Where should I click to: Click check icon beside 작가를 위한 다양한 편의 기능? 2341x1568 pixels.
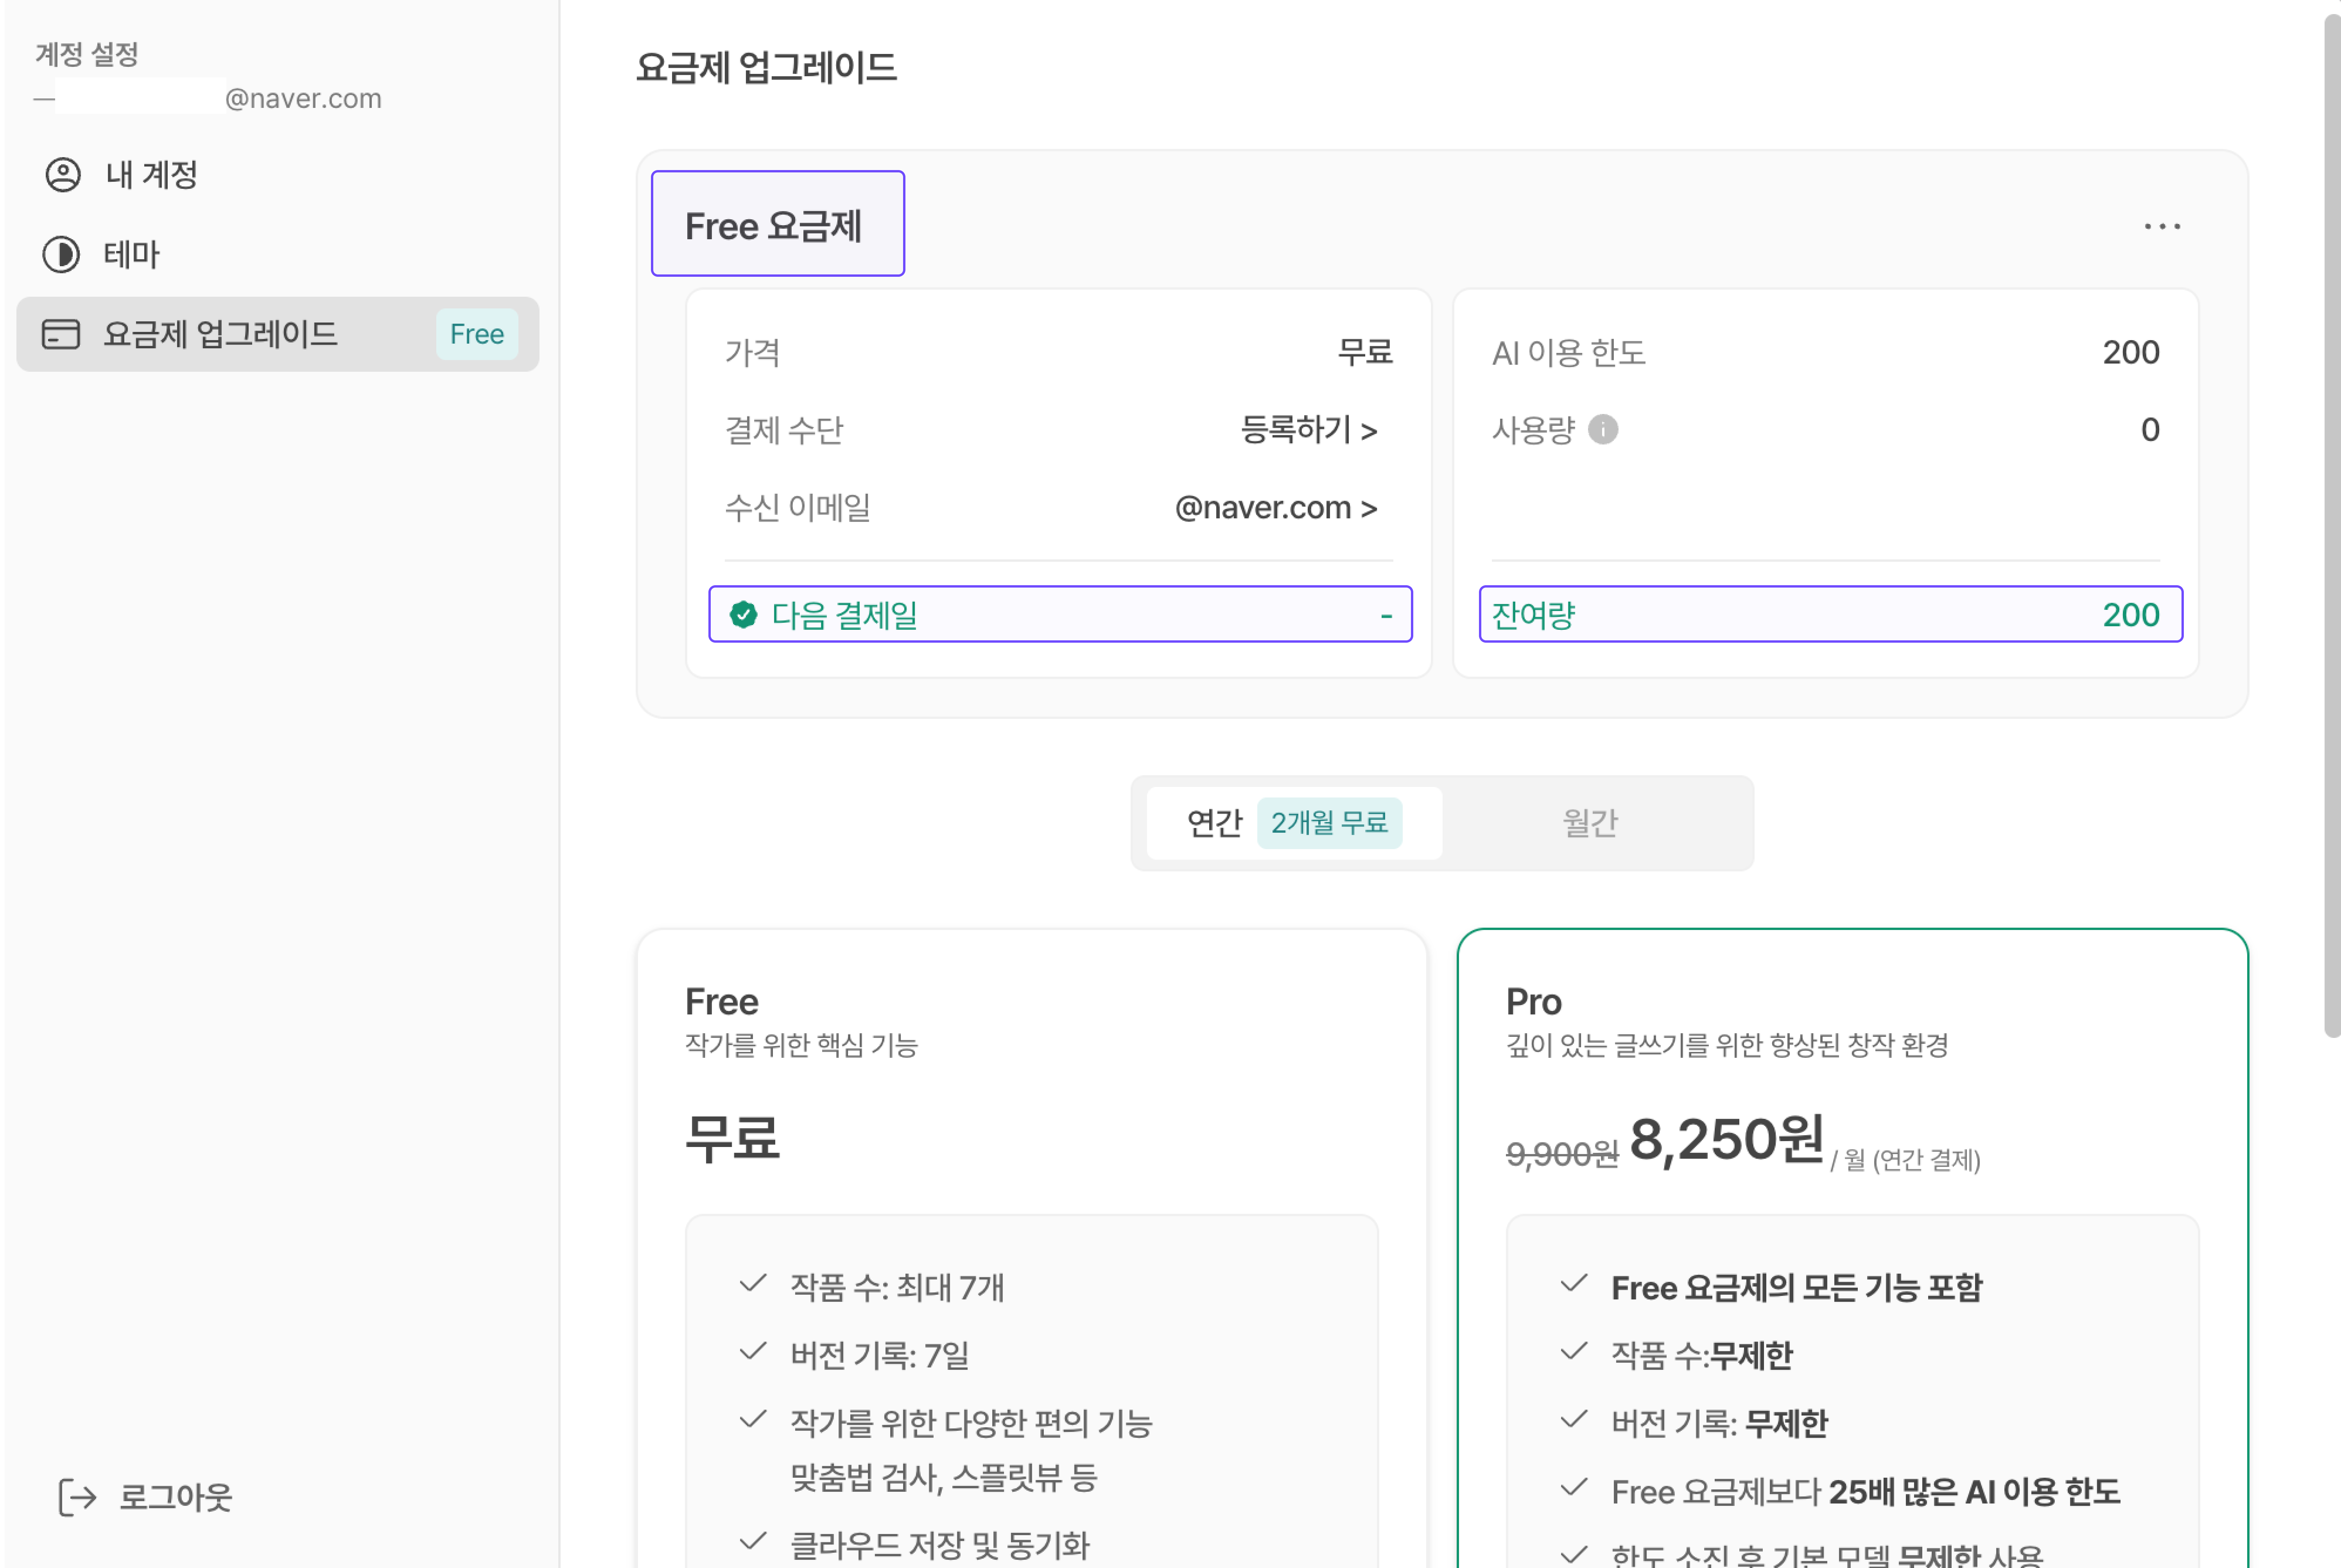(x=752, y=1420)
